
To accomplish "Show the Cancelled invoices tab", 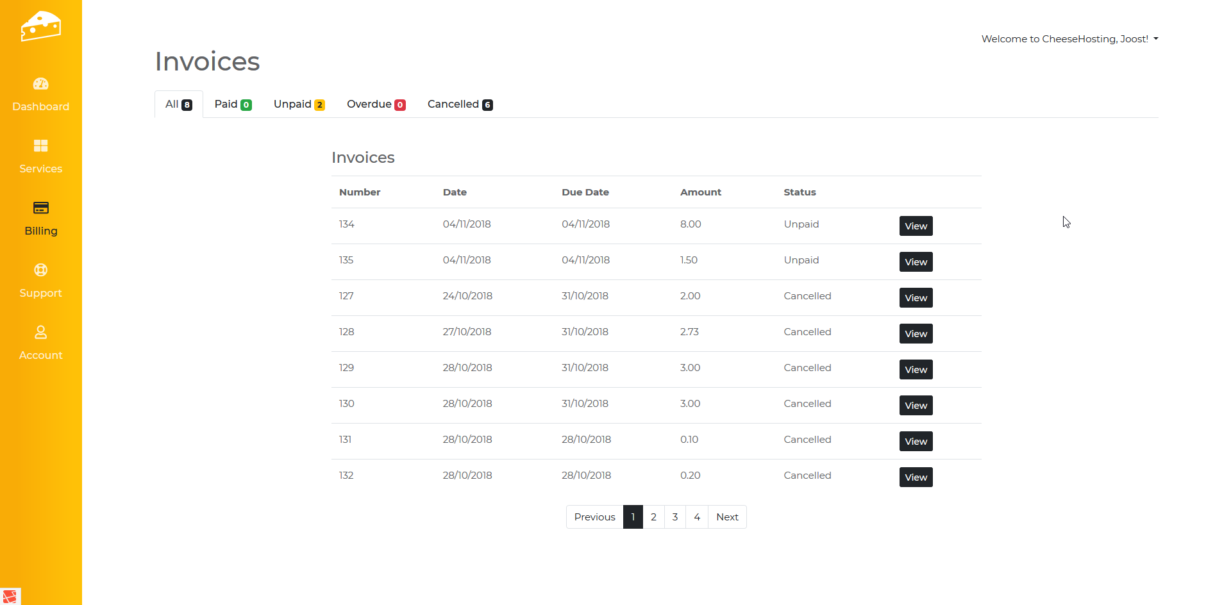I will [460, 104].
